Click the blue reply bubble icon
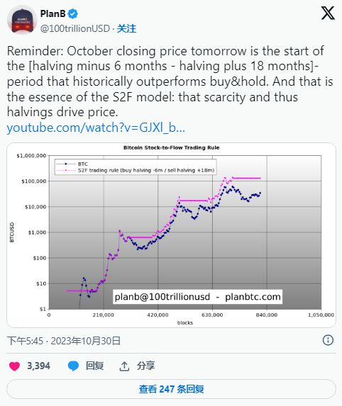Image resolution: width=342 pixels, height=406 pixels. click(x=73, y=366)
